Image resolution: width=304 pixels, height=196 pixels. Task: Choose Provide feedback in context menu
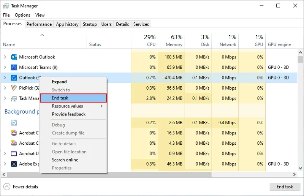(73, 114)
